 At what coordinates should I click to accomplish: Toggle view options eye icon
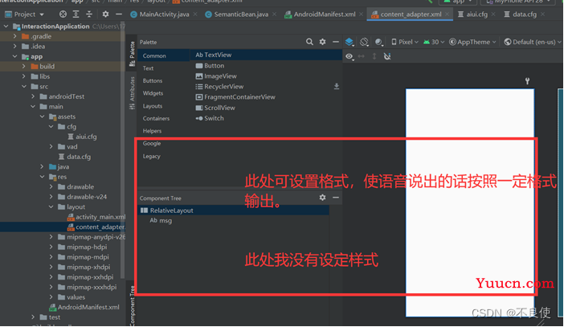tap(349, 56)
